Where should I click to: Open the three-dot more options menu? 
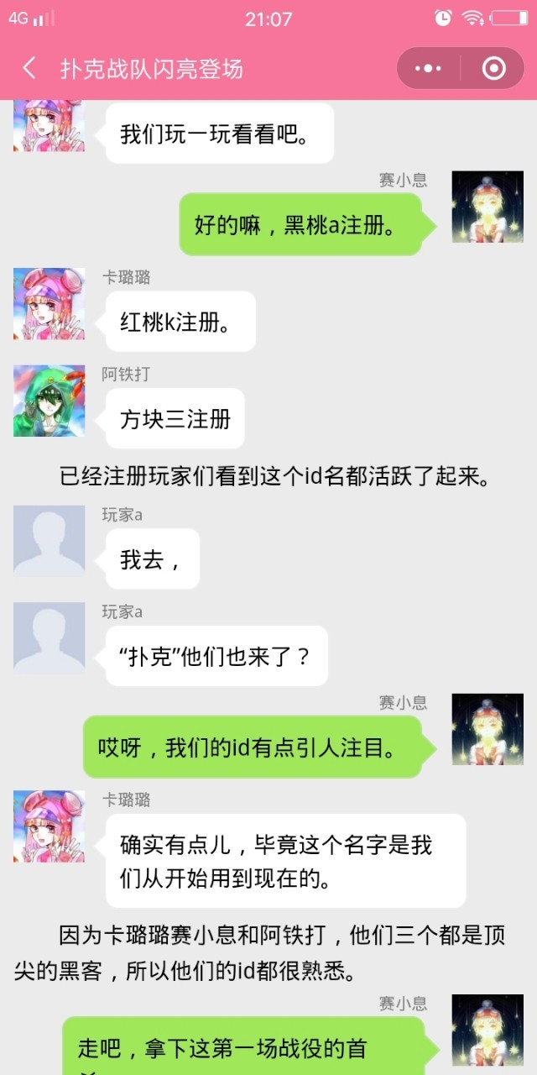coord(428,68)
